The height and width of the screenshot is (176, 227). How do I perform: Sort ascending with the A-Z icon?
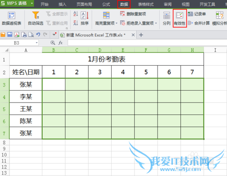tap(76, 14)
